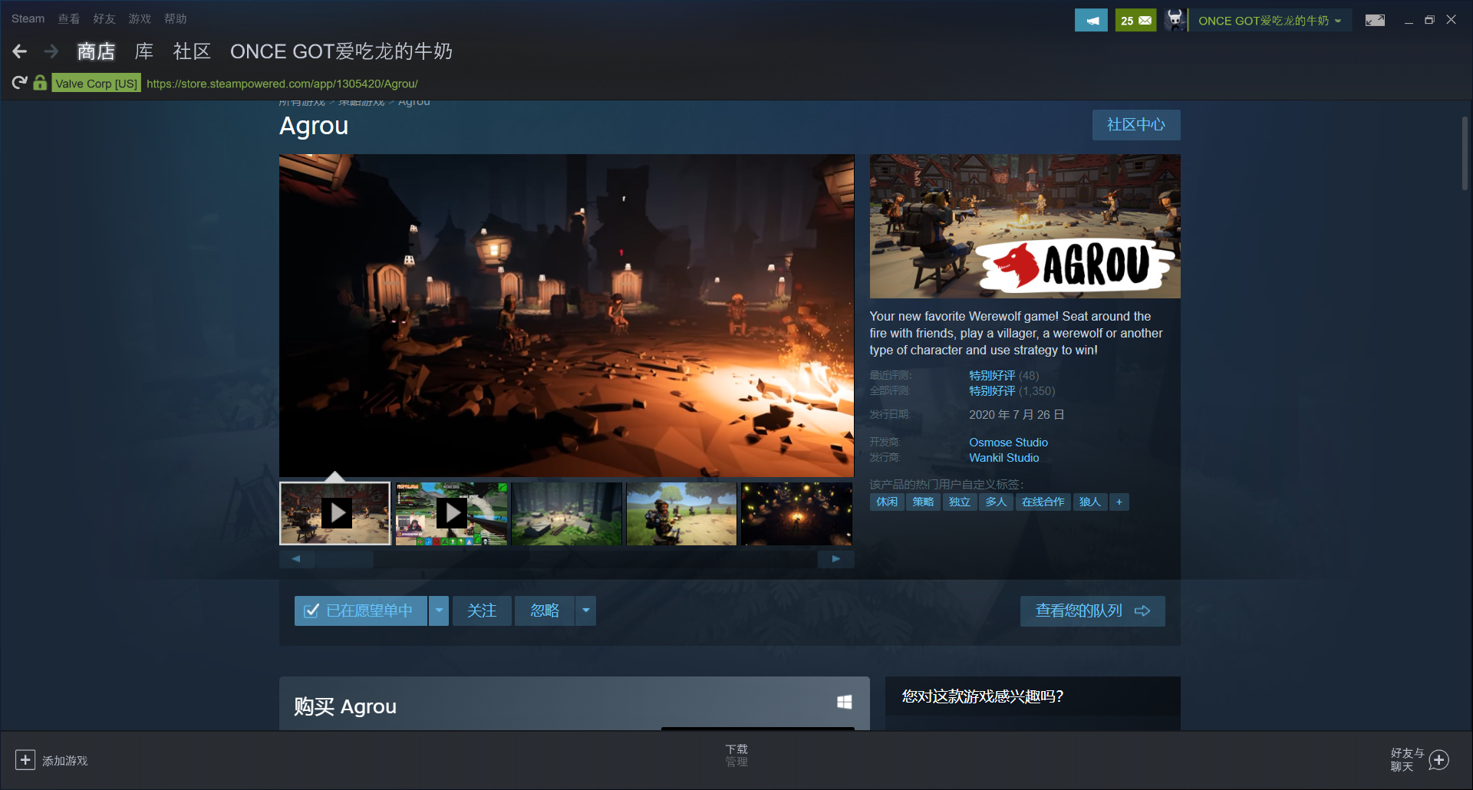Open 查看您的队列 queue button
The image size is (1473, 790).
pyautogui.click(x=1092, y=611)
